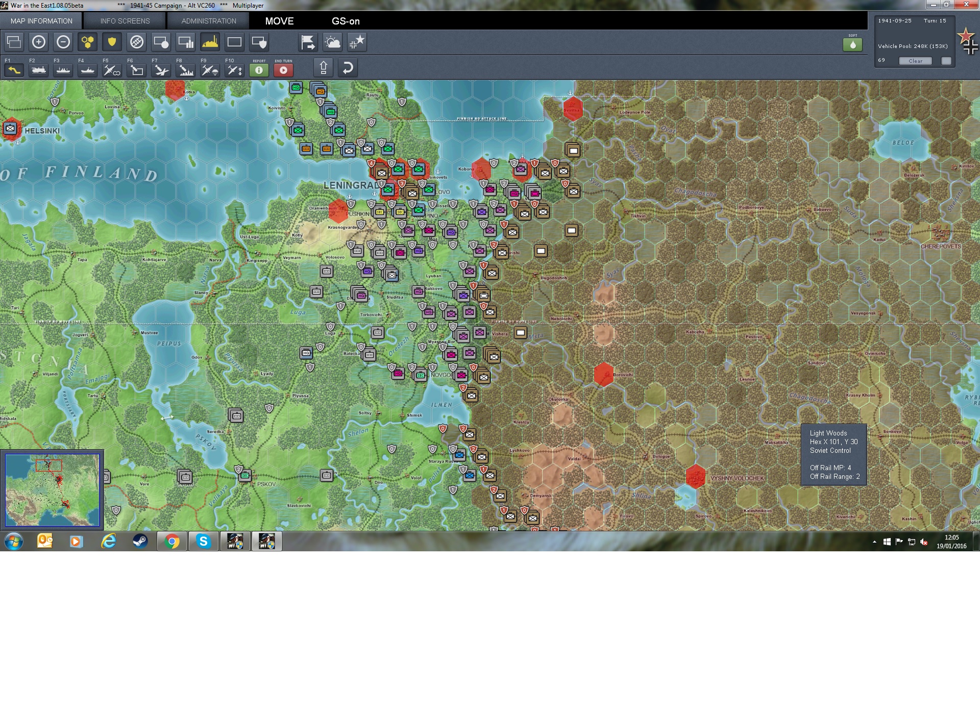Image resolution: width=980 pixels, height=706 pixels.
Task: Open Internet Explorer from the taskbar
Action: (x=109, y=541)
